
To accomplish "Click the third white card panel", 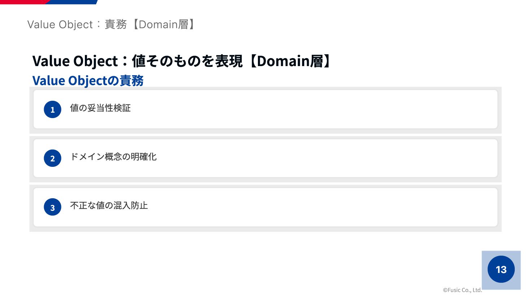I will tap(265, 207).
